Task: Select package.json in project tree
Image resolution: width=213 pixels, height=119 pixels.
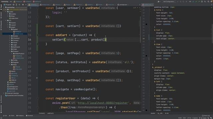Action: (13, 87)
